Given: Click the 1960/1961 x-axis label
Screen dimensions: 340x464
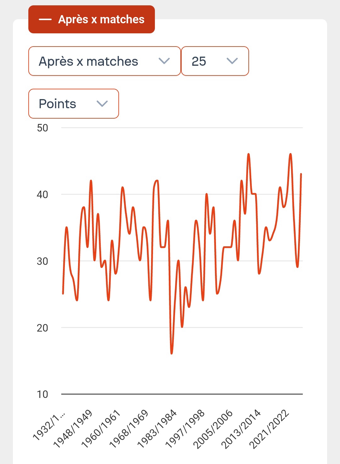Looking at the screenshot, I should point(101,429).
